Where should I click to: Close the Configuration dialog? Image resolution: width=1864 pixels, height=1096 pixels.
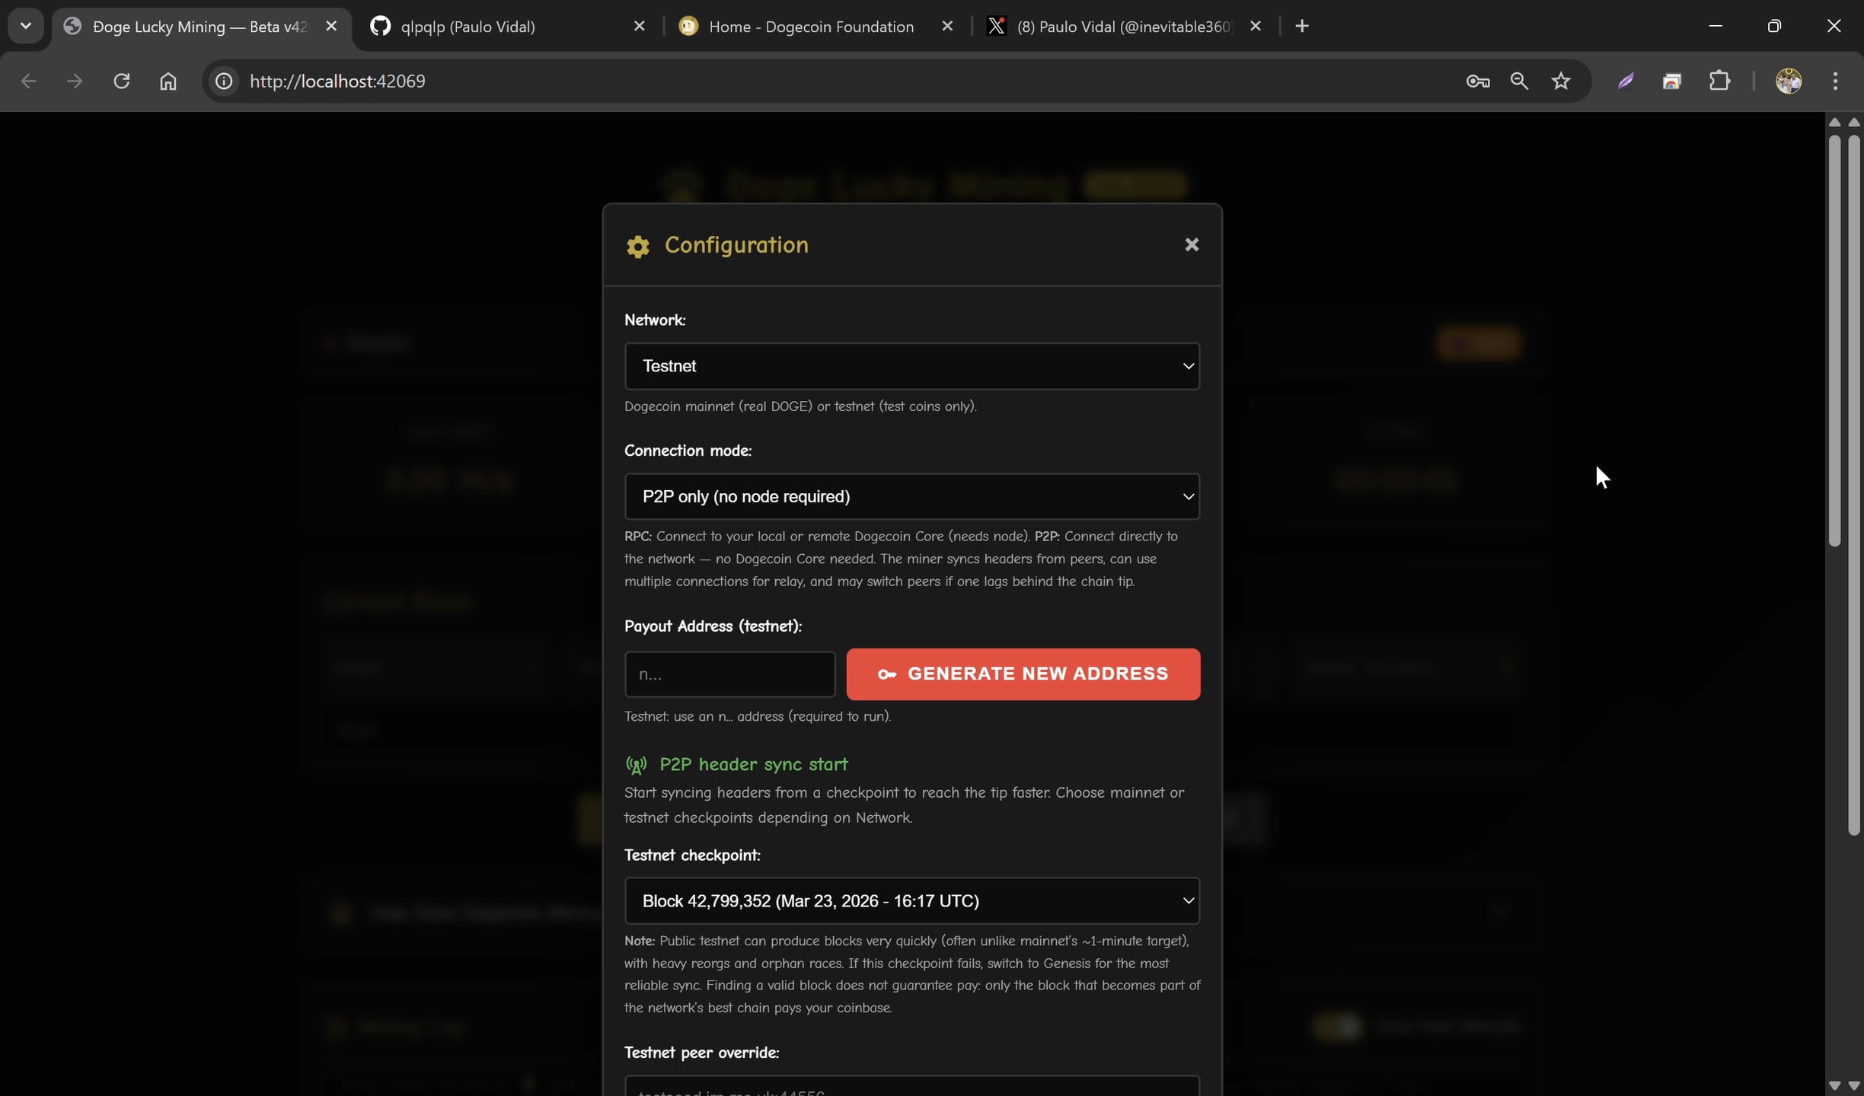(1192, 244)
